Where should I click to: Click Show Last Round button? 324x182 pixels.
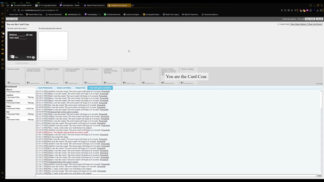pyautogui.click(x=315, y=24)
